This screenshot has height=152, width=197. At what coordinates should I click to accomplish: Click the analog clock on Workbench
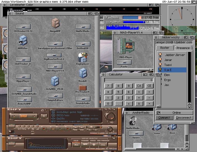click(182, 19)
